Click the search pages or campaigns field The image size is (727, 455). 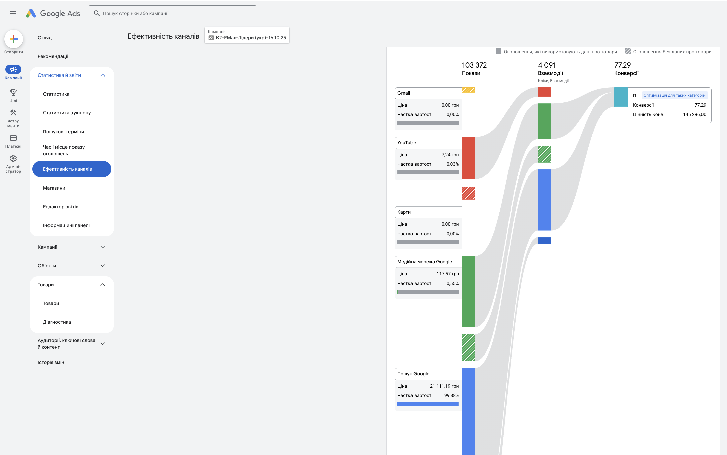[173, 13]
